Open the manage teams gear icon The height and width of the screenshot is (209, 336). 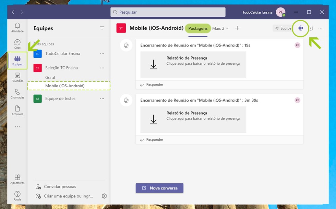point(104,196)
